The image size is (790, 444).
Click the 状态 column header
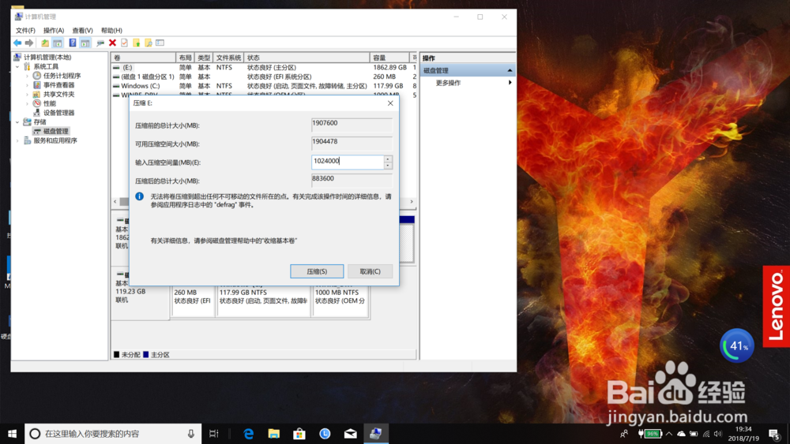[x=307, y=58]
